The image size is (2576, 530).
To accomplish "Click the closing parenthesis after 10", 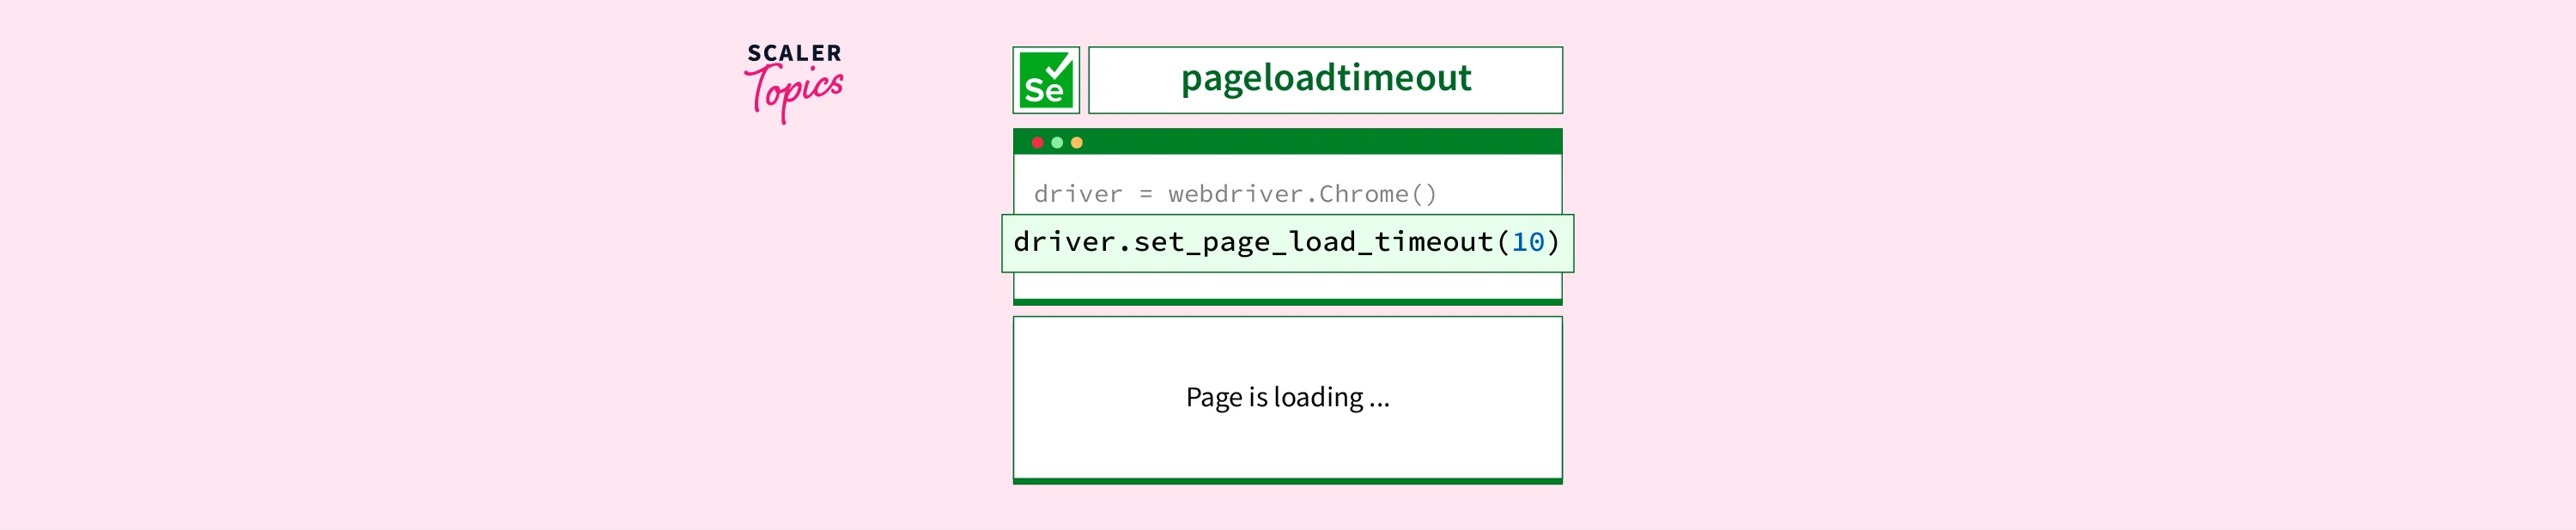I will coord(1553,242).
